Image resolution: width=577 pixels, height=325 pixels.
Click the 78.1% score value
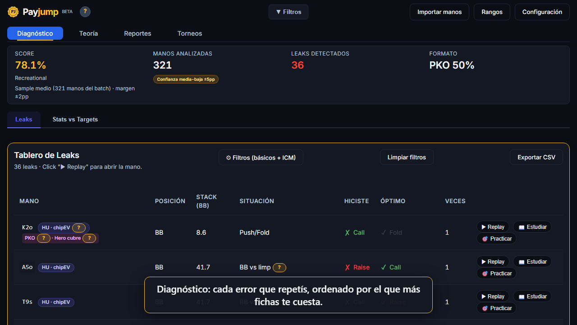[x=31, y=65]
